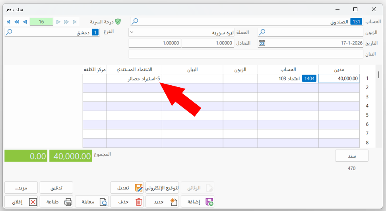The width and height of the screenshot is (386, 211).
Task: Click the مدين column header
Action: point(339,70)
